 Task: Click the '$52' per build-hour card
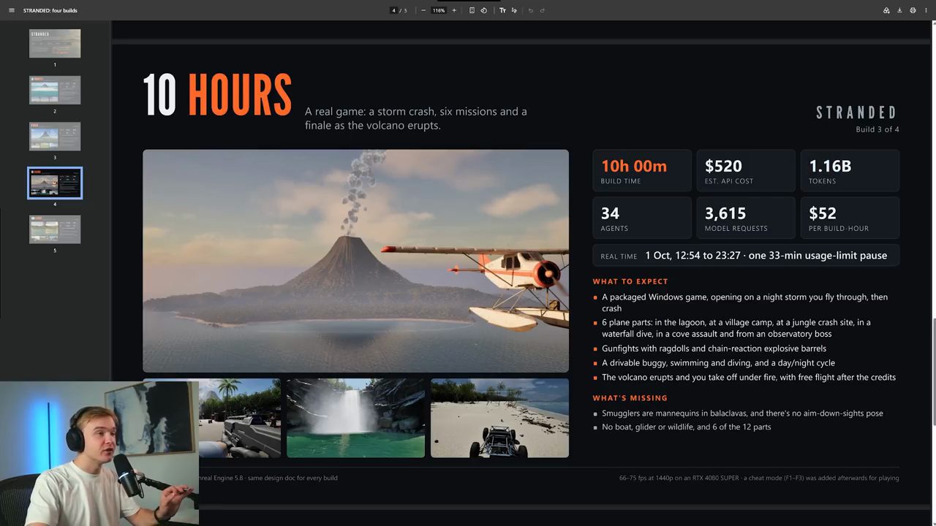coord(850,218)
